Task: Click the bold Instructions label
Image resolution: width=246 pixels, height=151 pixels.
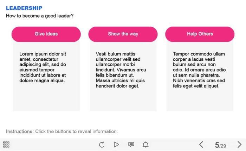Action: point(20,131)
